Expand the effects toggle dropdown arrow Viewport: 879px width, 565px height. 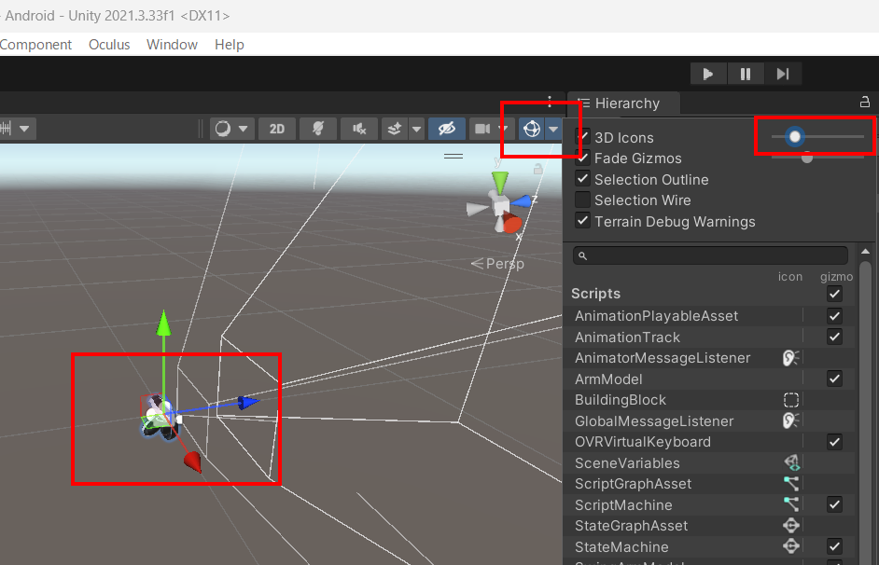pos(416,129)
